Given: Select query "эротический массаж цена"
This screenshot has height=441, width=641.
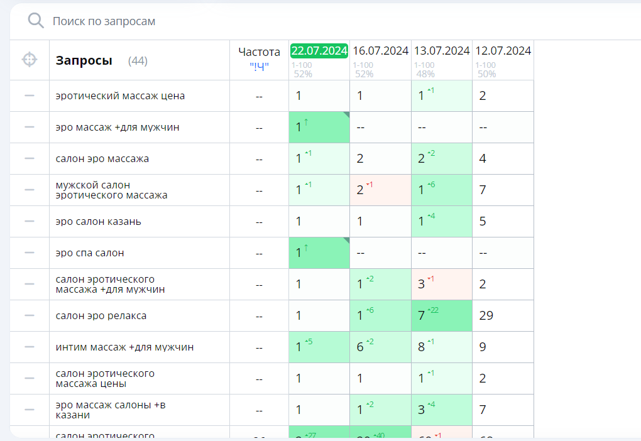Looking at the screenshot, I should [120, 95].
